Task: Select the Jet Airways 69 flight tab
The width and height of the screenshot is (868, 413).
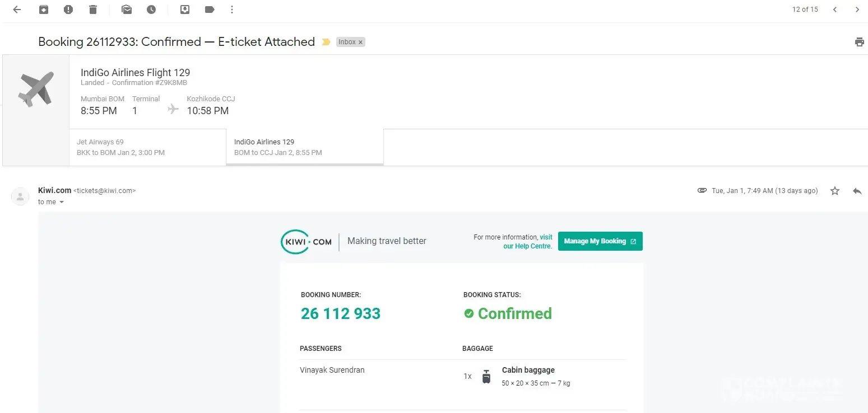Action: point(147,147)
